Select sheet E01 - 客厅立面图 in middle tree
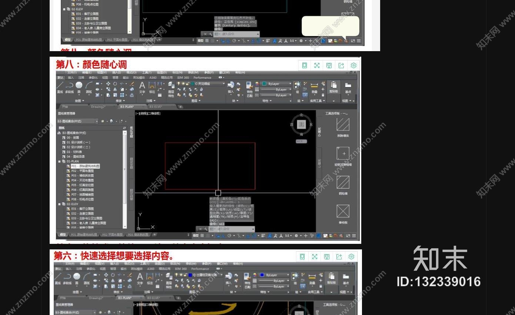The height and width of the screenshot is (315, 515). (83, 209)
